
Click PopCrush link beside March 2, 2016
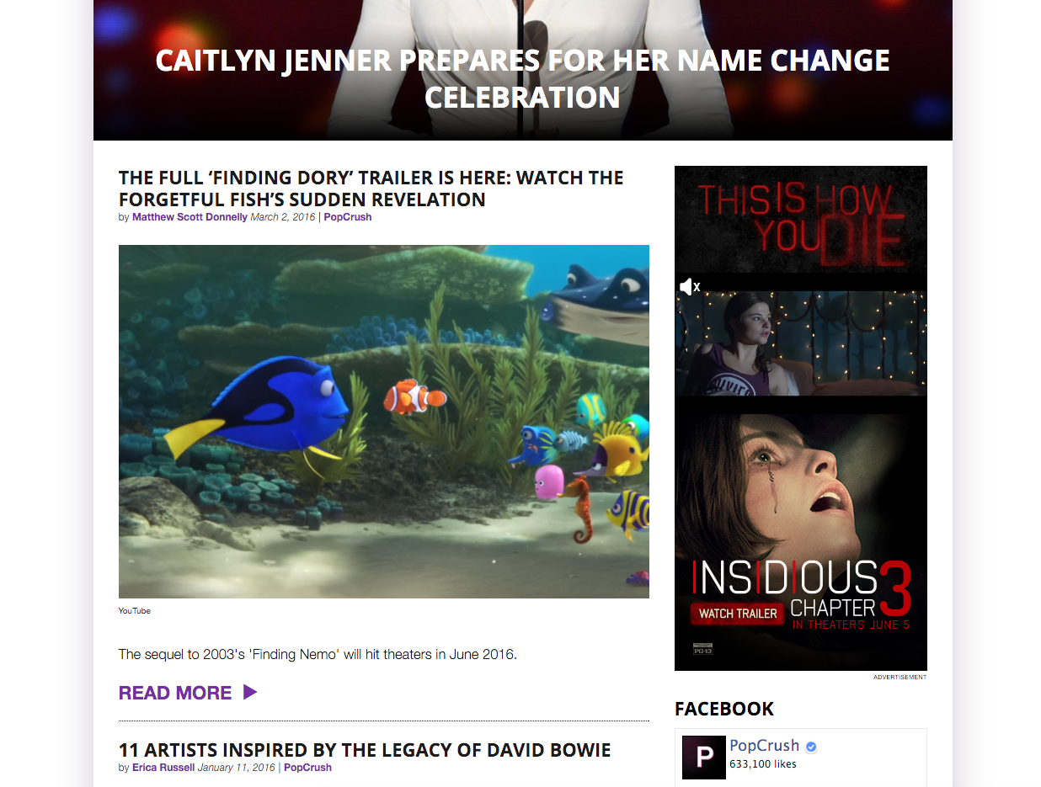(348, 217)
